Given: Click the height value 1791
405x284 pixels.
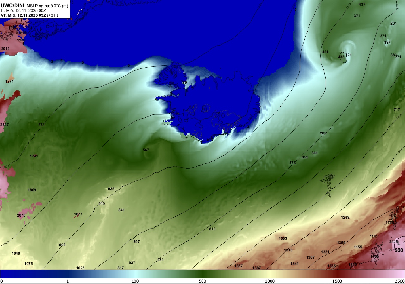Looking at the screenshot, I should click(34, 156).
